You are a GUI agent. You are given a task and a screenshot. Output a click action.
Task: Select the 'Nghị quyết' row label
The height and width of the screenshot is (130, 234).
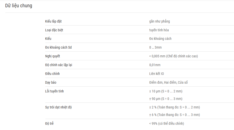[x=53, y=56]
